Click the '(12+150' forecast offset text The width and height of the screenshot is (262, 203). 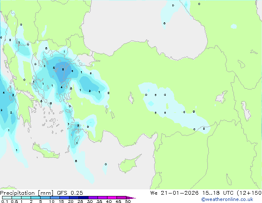click(249, 193)
